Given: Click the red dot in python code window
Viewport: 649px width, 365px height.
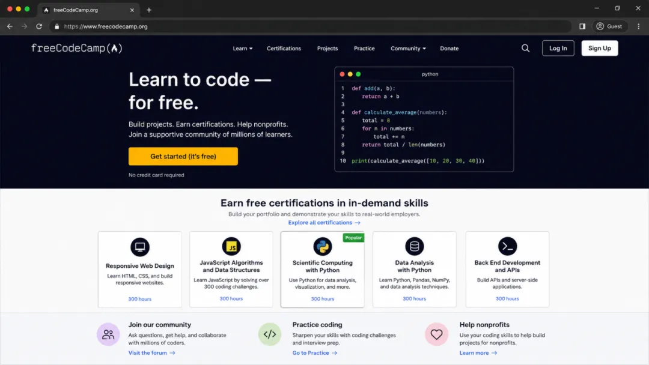Looking at the screenshot, I should pyautogui.click(x=342, y=74).
